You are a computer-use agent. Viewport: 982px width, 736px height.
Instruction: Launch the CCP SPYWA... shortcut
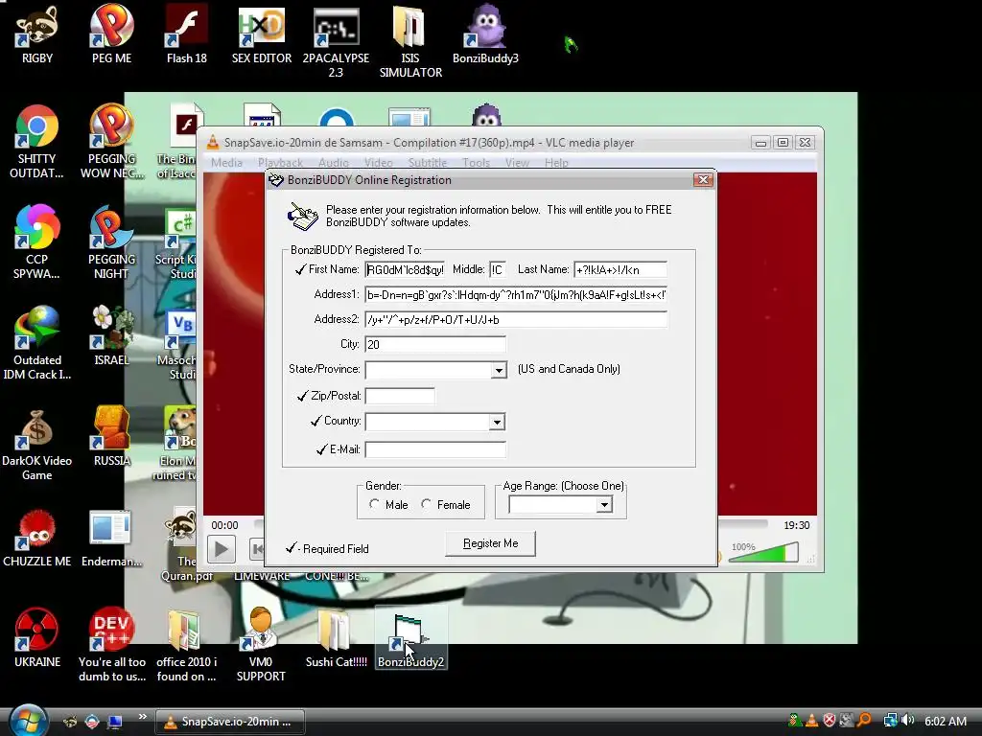point(37,242)
